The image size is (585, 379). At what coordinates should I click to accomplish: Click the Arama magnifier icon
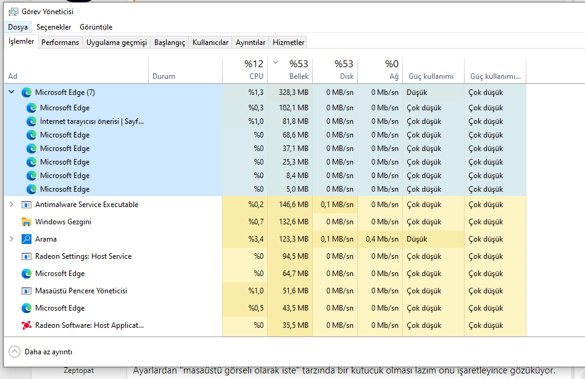coord(27,239)
